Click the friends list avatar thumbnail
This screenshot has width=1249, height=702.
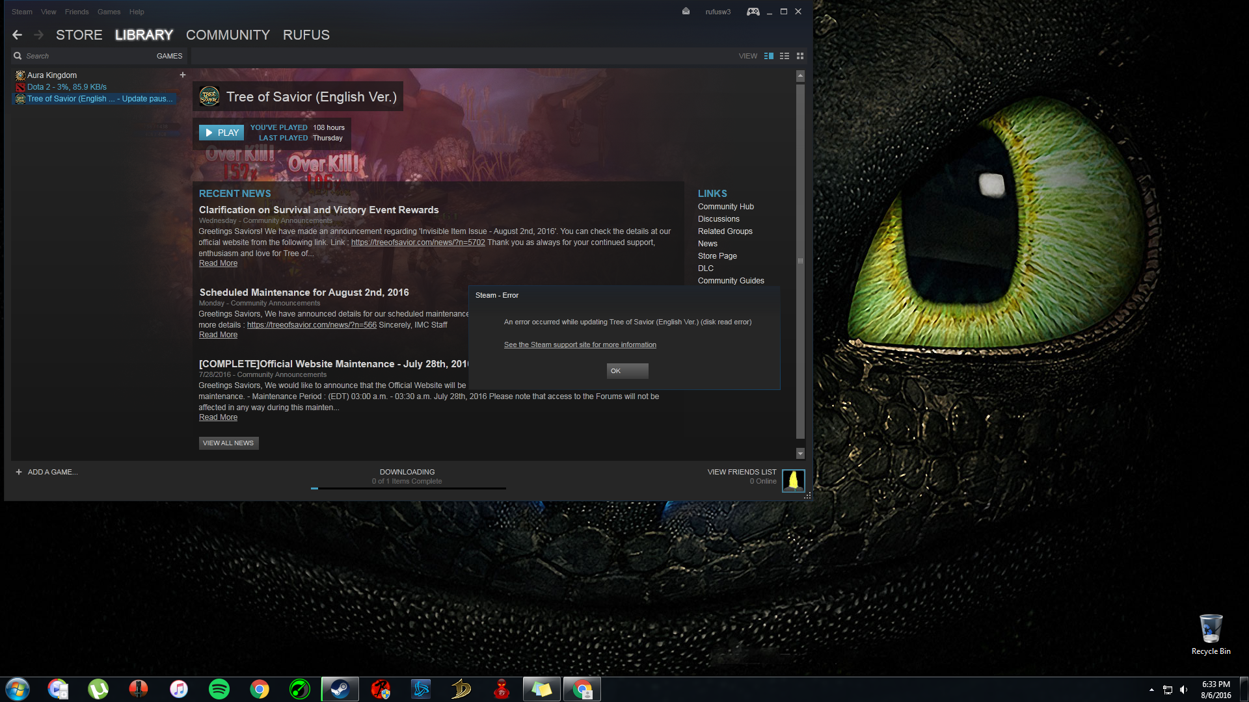tap(793, 481)
